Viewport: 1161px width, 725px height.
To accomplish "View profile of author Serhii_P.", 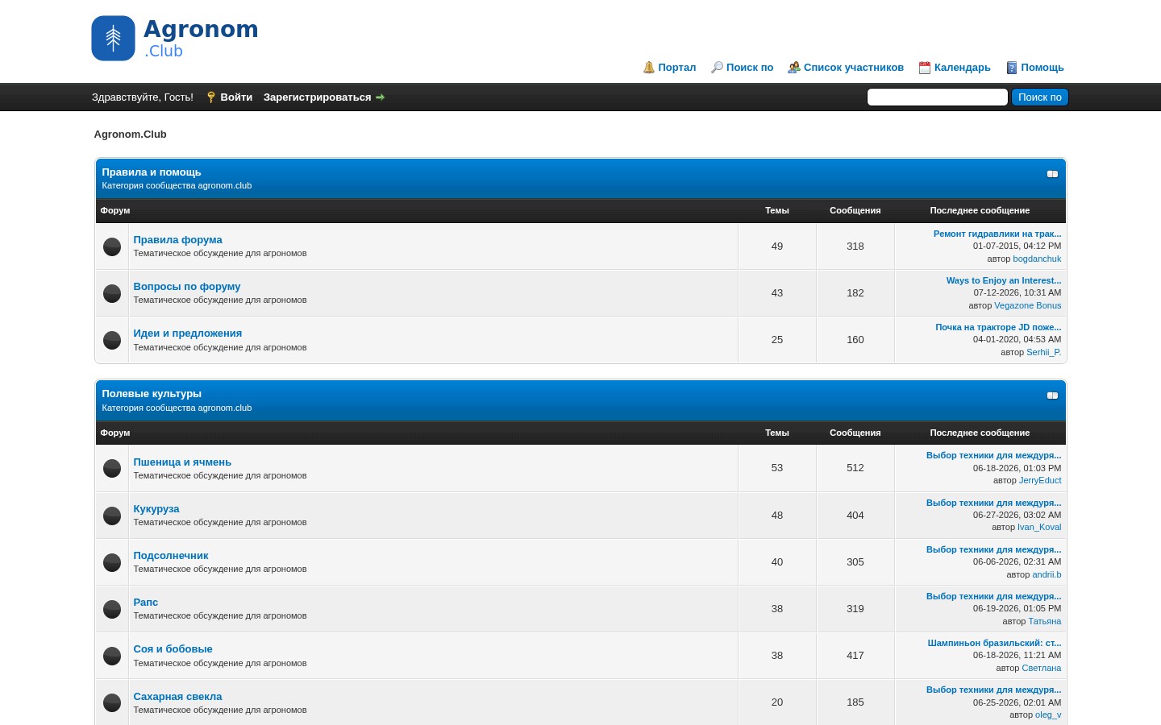I will coord(1044,353).
